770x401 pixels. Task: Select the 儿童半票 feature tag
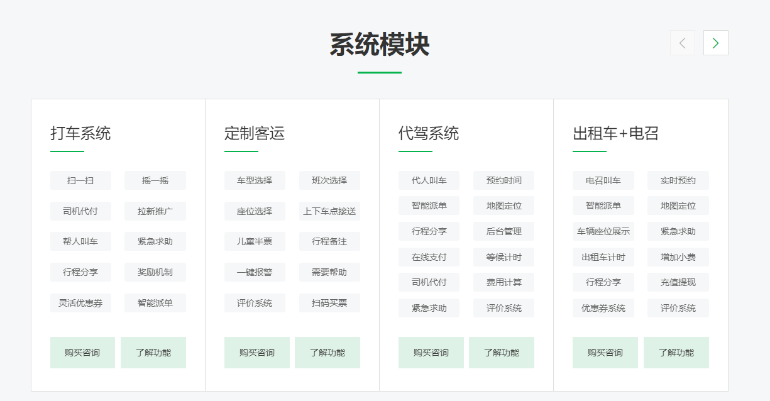click(255, 241)
